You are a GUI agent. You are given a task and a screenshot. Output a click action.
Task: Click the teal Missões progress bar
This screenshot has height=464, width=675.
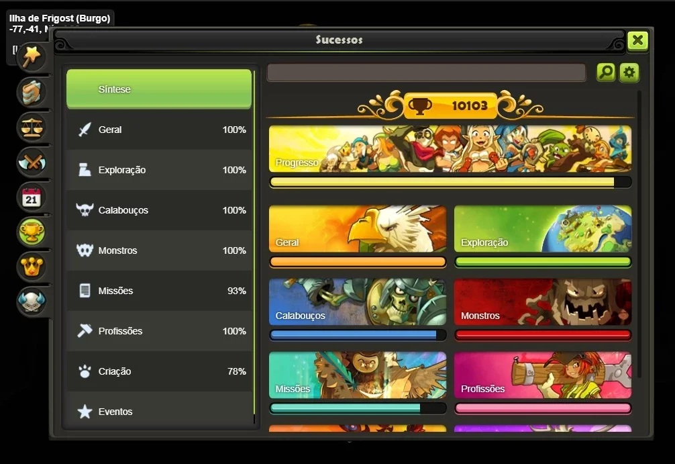(x=358, y=408)
